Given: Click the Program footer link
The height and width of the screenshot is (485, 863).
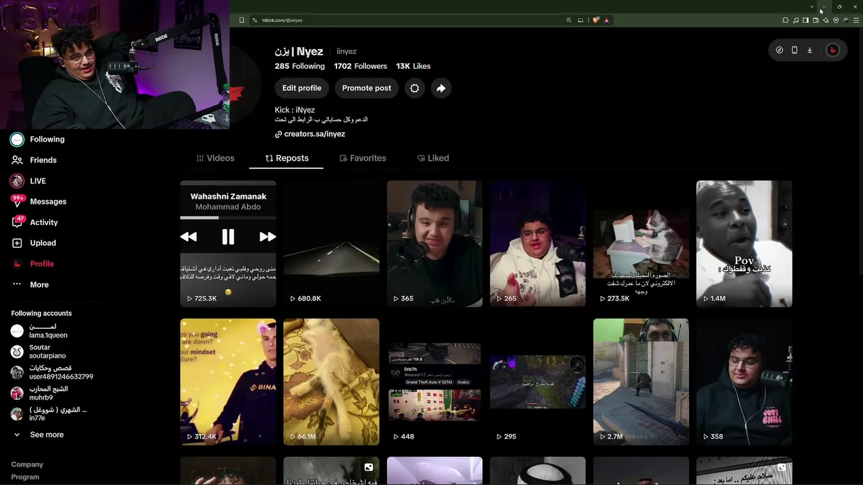Looking at the screenshot, I should pos(25,477).
